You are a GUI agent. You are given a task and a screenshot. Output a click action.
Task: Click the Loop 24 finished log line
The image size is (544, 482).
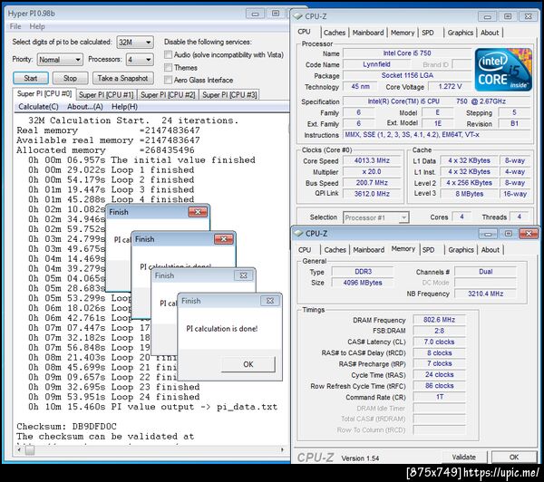tap(114, 396)
